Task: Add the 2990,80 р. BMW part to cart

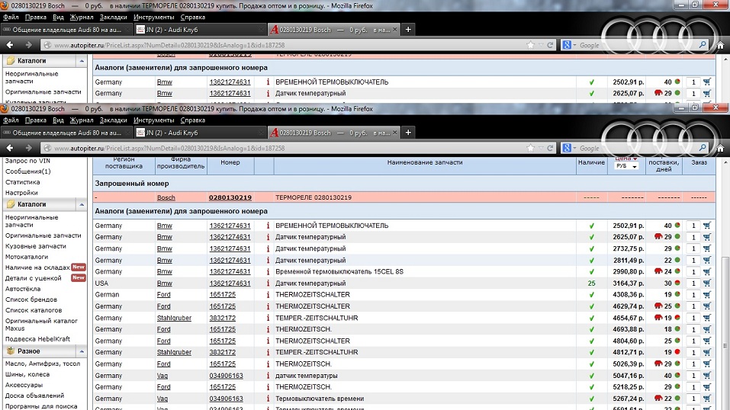Action: tap(707, 272)
